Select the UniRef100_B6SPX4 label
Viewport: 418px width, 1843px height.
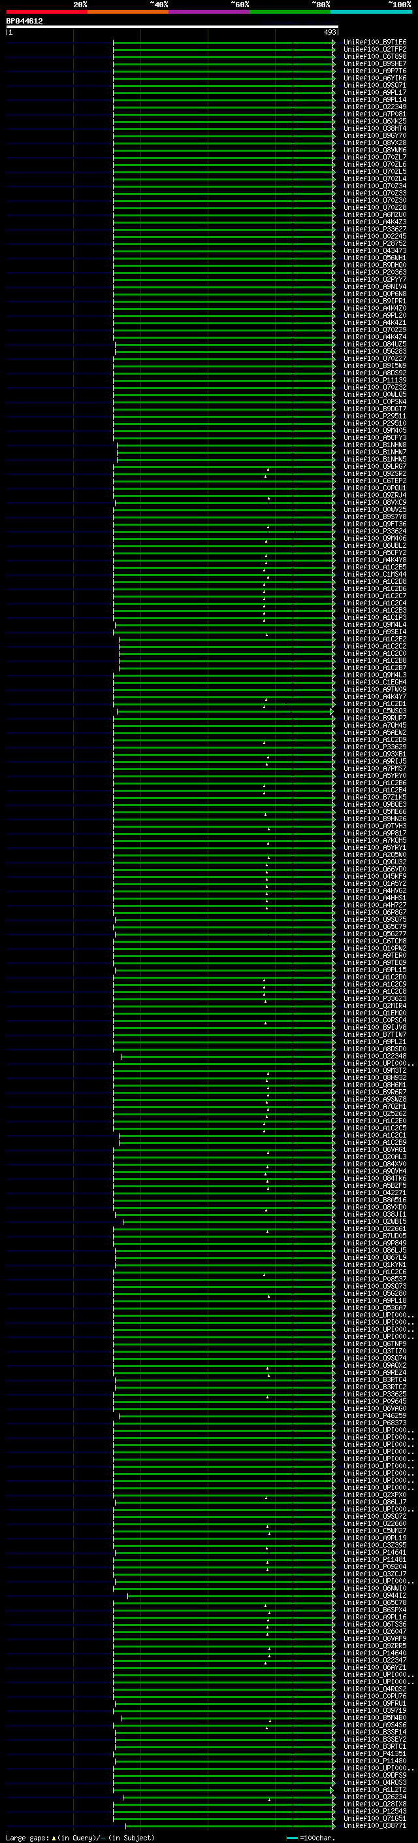pos(375,1610)
